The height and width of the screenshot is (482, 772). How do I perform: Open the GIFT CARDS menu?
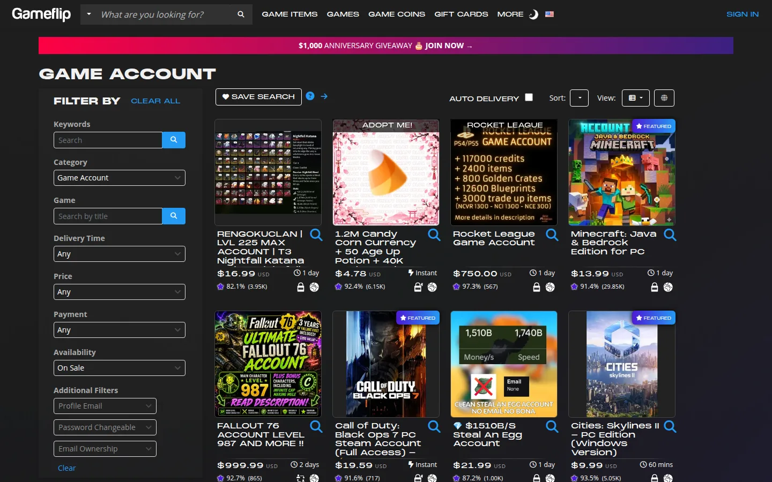(x=461, y=14)
